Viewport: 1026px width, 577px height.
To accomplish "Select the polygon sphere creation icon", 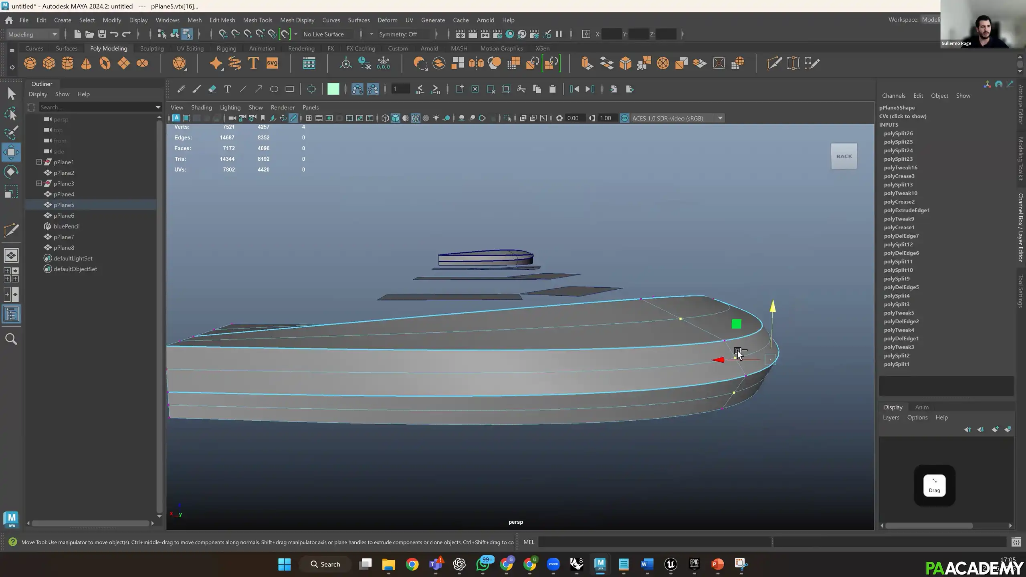I will pyautogui.click(x=30, y=63).
